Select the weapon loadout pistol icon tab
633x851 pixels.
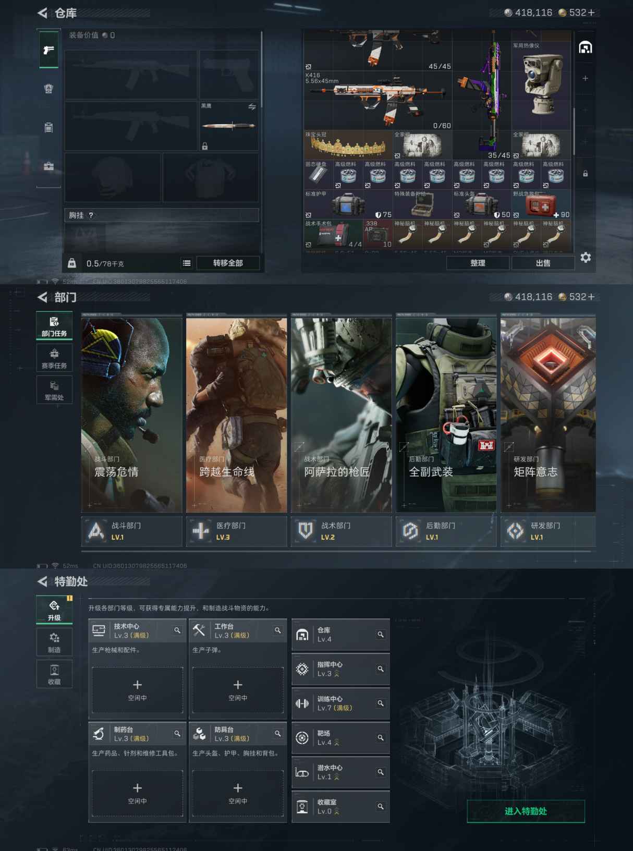pyautogui.click(x=48, y=50)
